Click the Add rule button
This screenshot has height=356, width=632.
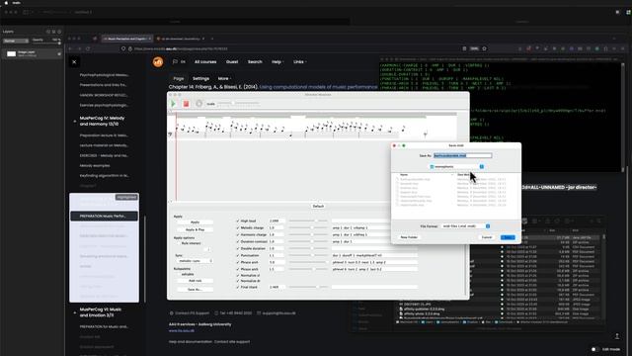point(196,281)
